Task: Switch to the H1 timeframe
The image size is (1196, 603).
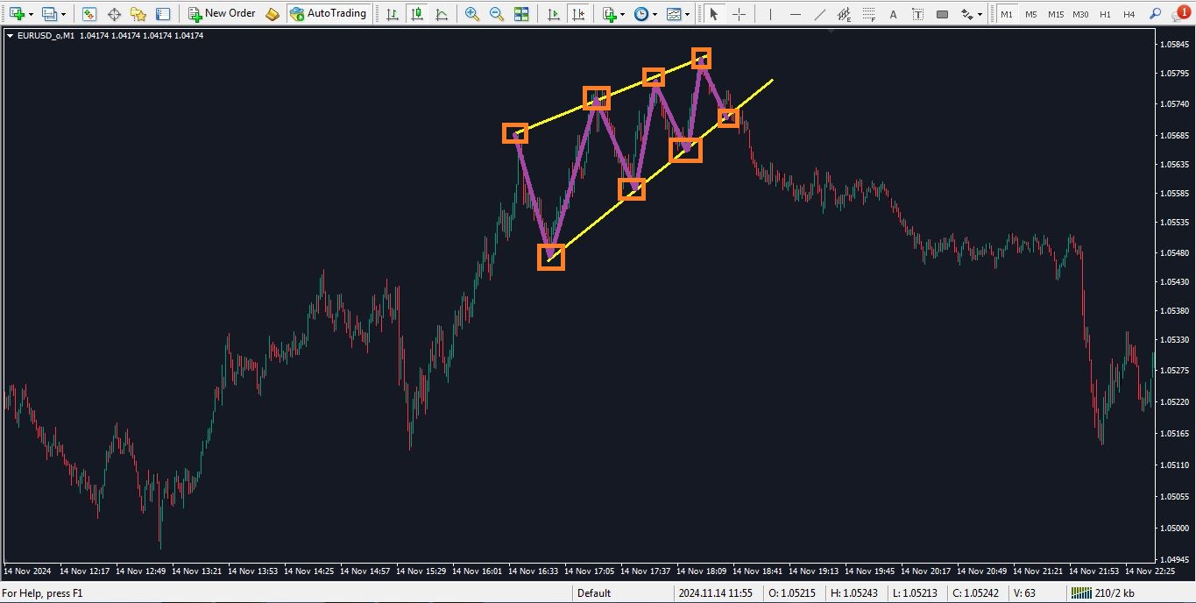Action: tap(1105, 14)
